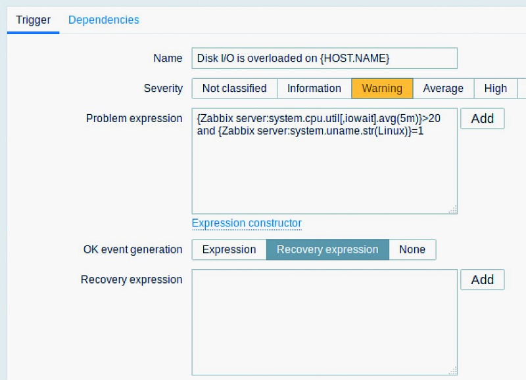
Task: Grab the Recovery expression textarea resize handle
Action: click(x=453, y=371)
